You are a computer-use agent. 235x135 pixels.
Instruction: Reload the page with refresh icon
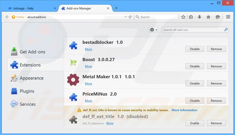coord(130,17)
